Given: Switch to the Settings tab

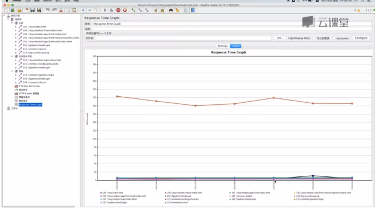Looking at the screenshot, I should pos(222,46).
